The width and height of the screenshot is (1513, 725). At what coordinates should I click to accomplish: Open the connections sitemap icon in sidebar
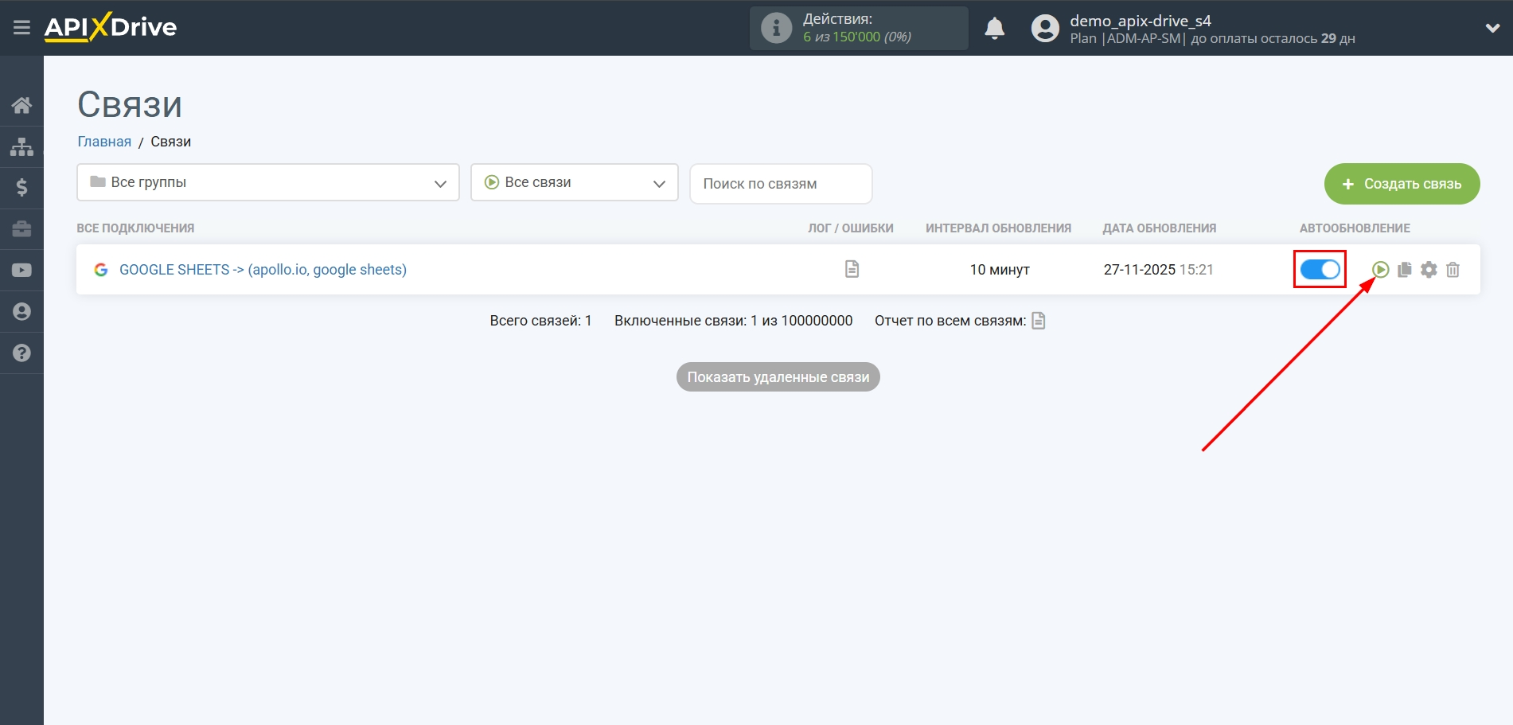(x=21, y=146)
